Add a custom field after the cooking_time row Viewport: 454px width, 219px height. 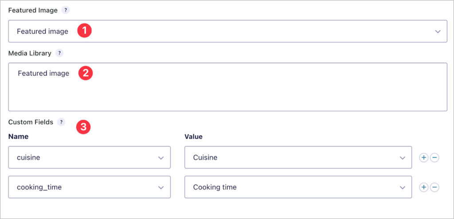pyautogui.click(x=423, y=188)
